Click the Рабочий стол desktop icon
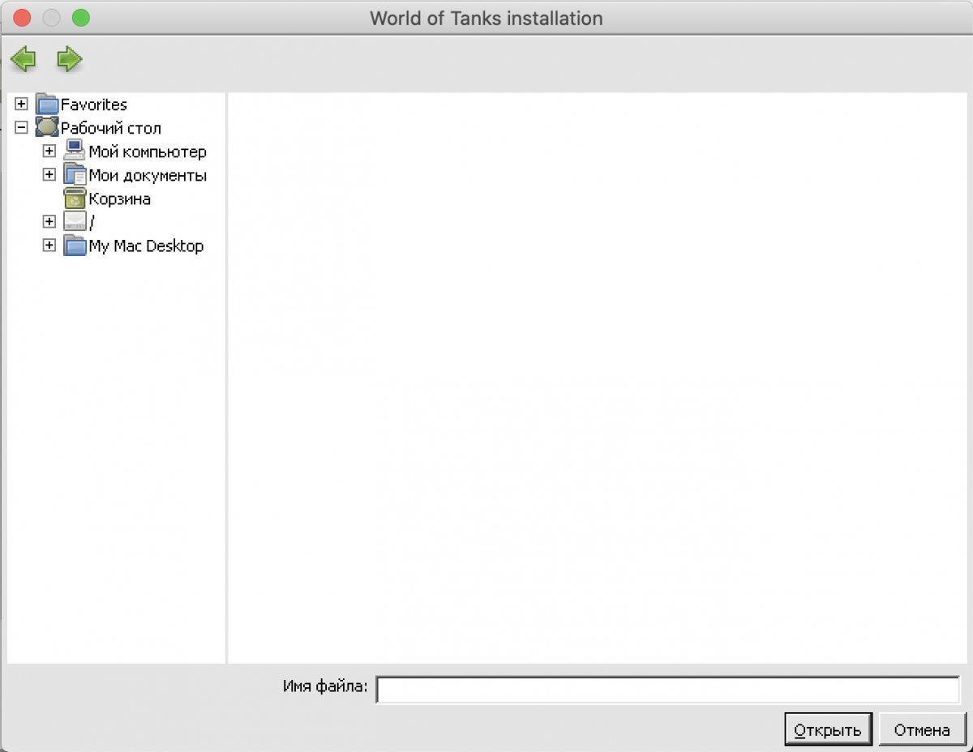The height and width of the screenshot is (752, 973). click(x=48, y=128)
